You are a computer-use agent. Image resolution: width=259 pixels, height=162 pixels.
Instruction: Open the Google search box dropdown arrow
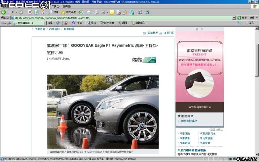coord(45,23)
